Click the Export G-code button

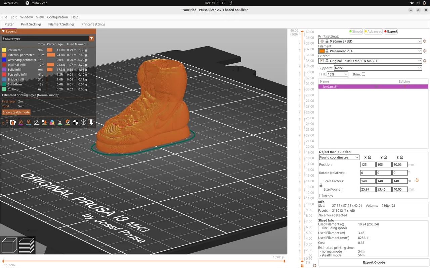click(x=374, y=262)
